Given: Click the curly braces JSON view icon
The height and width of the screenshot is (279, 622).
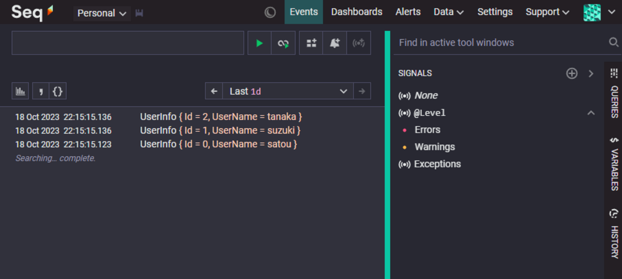Looking at the screenshot, I should (x=57, y=91).
